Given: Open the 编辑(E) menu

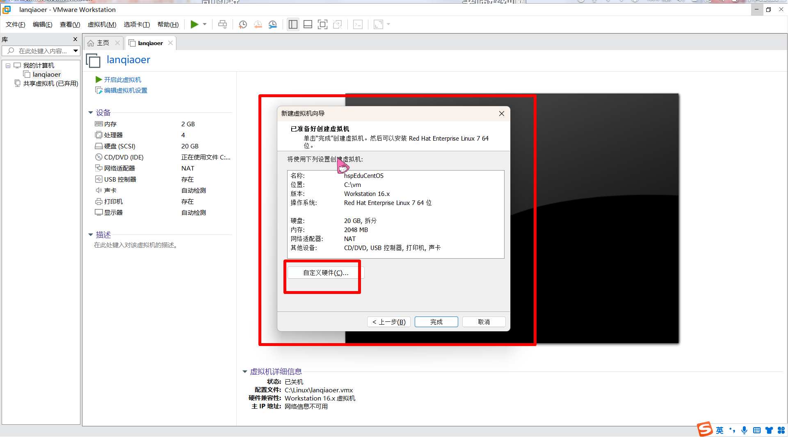Looking at the screenshot, I should (43, 25).
